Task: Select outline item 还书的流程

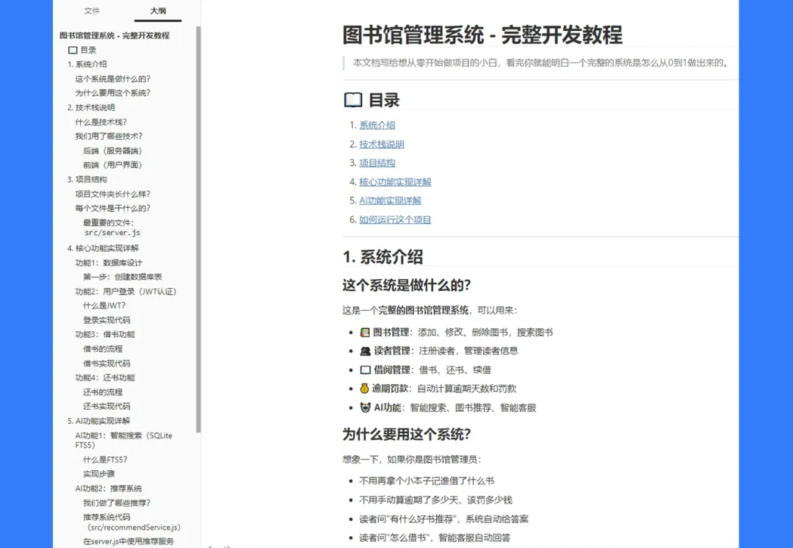Action: (103, 392)
